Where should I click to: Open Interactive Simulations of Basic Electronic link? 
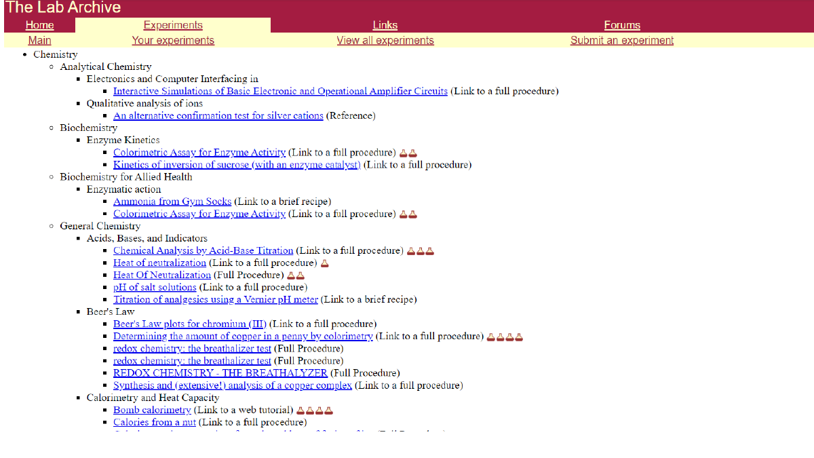(280, 91)
